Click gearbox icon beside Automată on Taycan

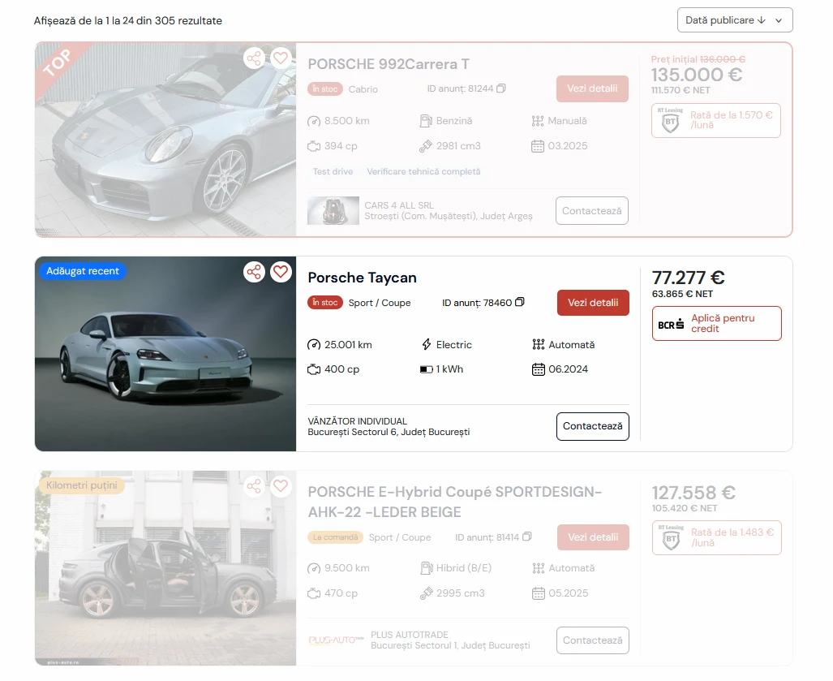[x=538, y=344]
